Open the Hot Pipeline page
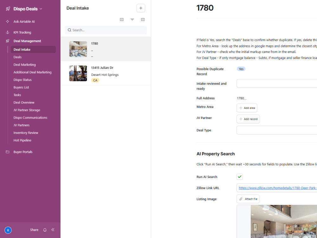 (22, 140)
